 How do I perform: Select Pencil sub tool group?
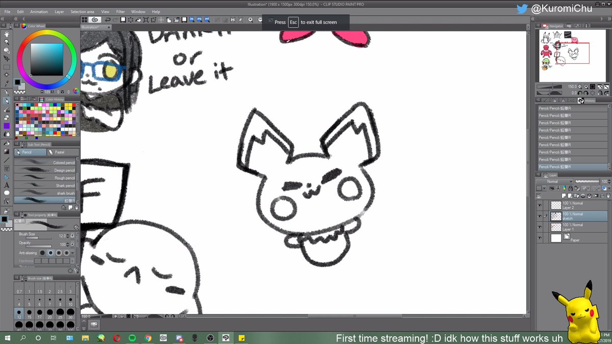click(x=30, y=152)
